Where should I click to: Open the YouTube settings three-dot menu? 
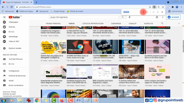click(163, 17)
